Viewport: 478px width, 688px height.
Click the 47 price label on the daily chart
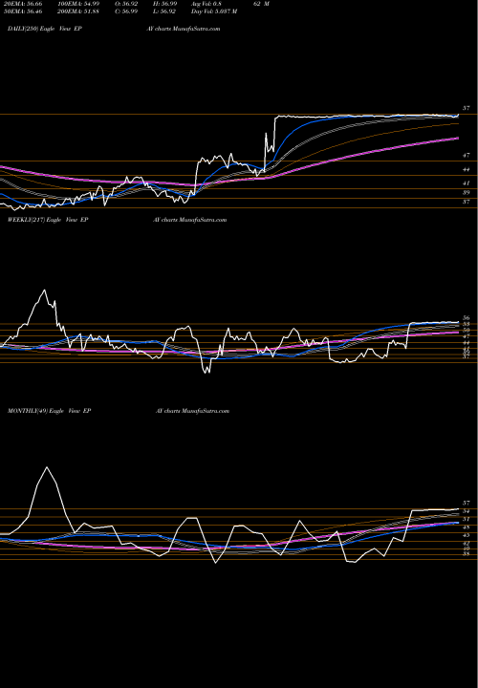tap(467, 156)
